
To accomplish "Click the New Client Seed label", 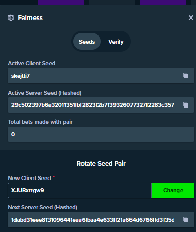I will click(29, 178).
